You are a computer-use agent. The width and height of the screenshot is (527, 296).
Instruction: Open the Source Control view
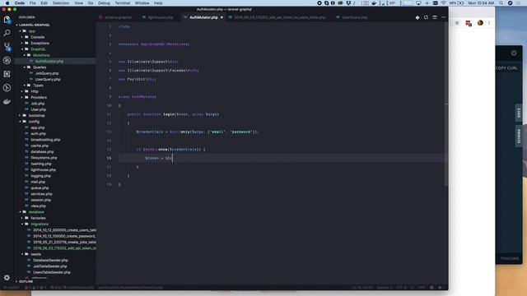coord(7,47)
